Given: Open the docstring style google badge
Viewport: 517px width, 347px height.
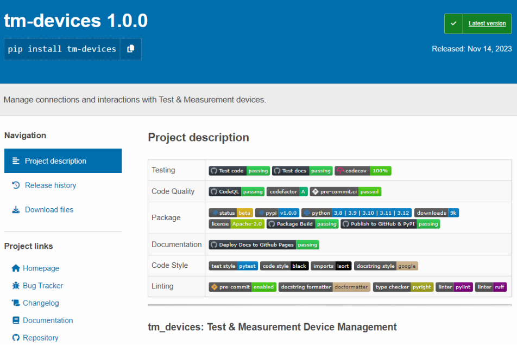Looking at the screenshot, I should [386, 266].
